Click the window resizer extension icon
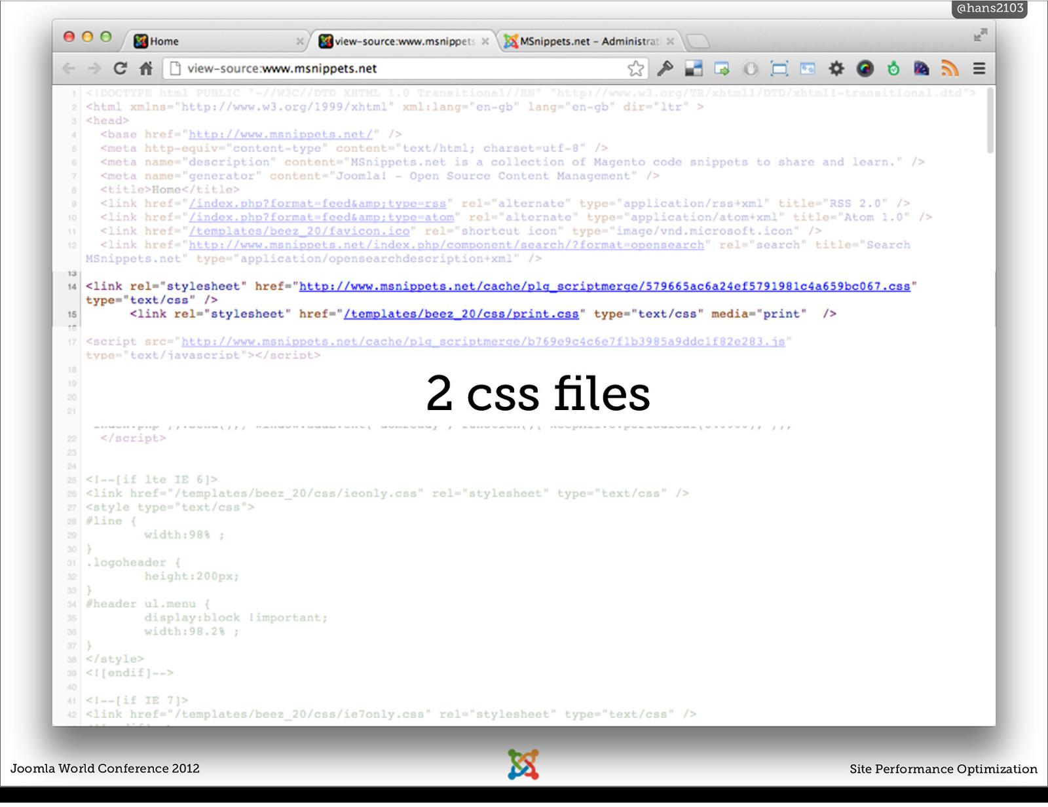This screenshot has height=807, width=1048. click(x=779, y=69)
